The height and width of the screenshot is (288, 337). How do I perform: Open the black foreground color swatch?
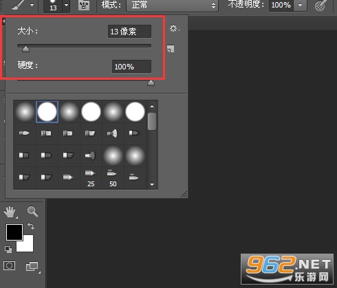coord(14,232)
